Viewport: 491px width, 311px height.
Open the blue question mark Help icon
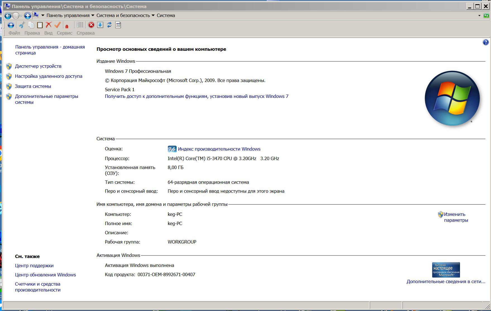[x=486, y=42]
